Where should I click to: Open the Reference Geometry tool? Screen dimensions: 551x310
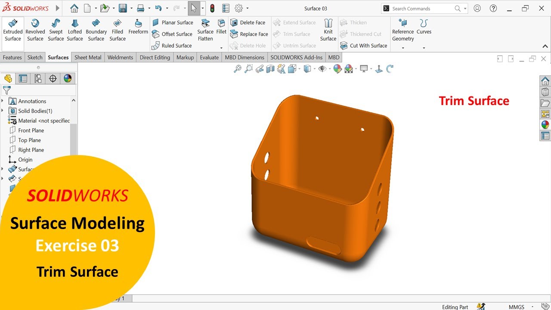403,30
